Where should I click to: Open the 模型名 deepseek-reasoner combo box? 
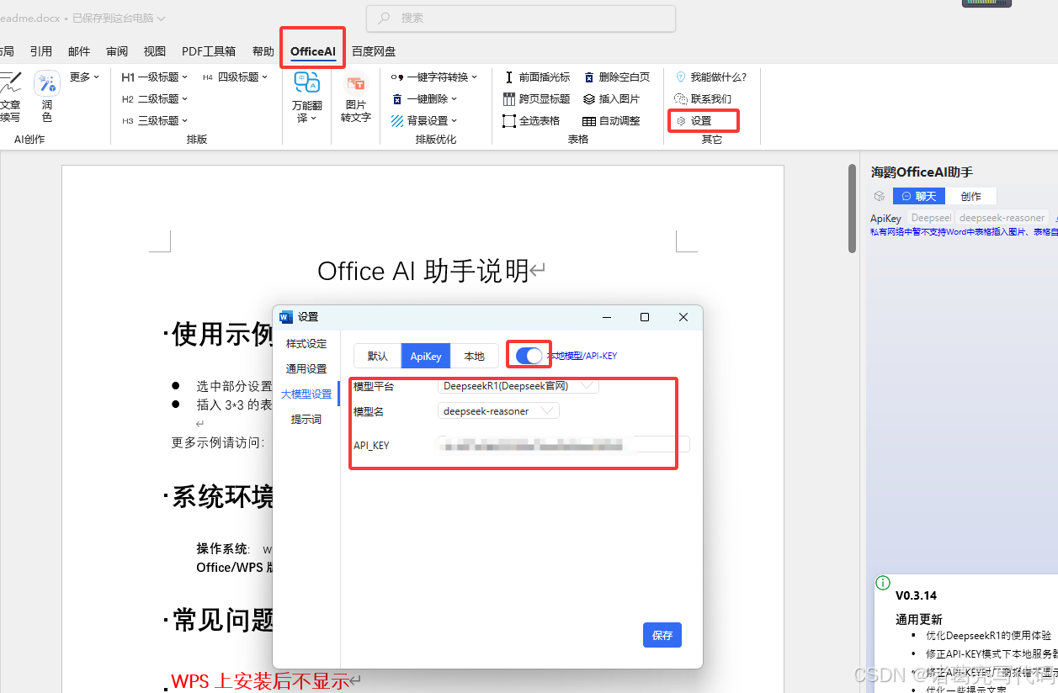498,411
